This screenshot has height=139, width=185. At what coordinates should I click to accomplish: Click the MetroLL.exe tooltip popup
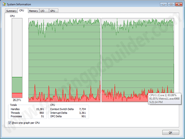[x=165, y=99]
